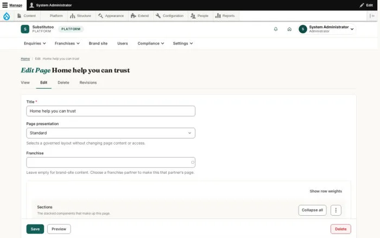
Task: Expand the Compliance dropdown menu
Action: coord(151,43)
